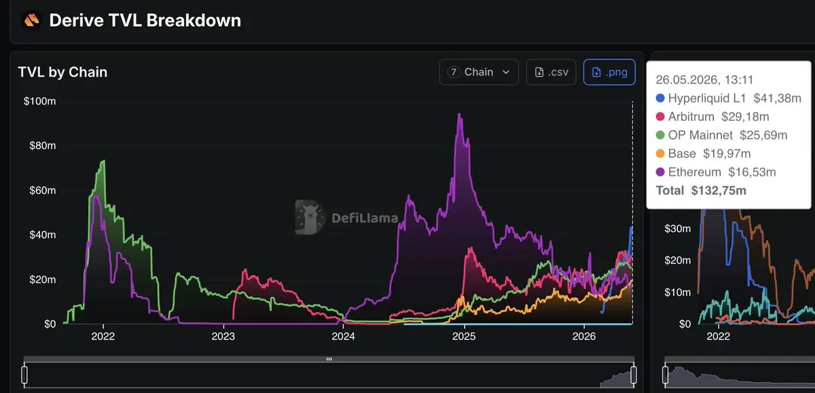Click the 2025 x-axis label
The height and width of the screenshot is (393, 815).
tap(464, 336)
